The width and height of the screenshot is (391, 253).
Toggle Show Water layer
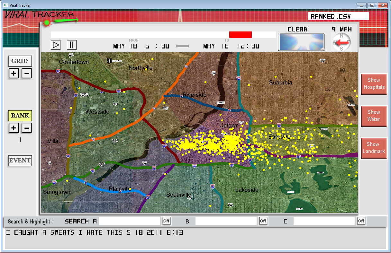(374, 116)
